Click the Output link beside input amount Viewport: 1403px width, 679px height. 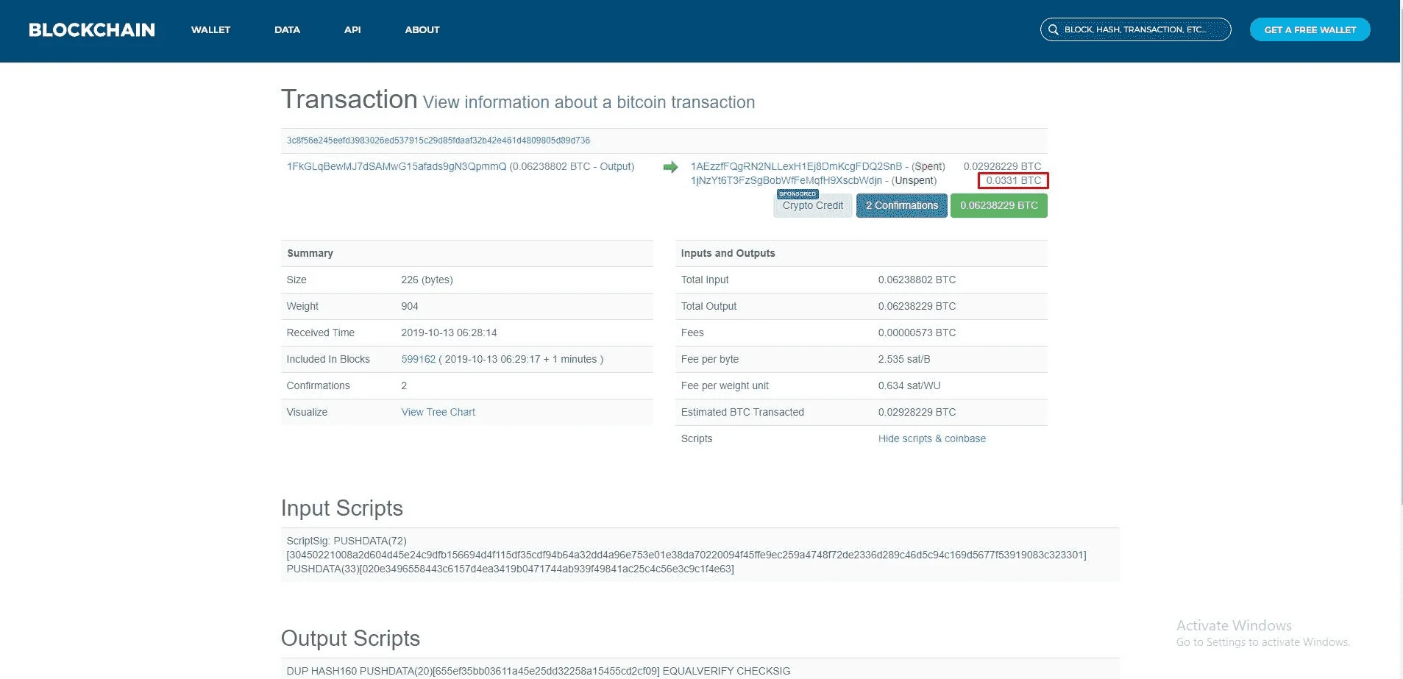615,166
